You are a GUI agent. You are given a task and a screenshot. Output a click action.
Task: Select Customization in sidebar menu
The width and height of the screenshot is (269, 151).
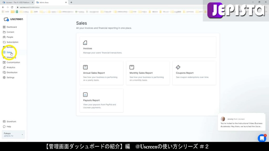pos(13,62)
